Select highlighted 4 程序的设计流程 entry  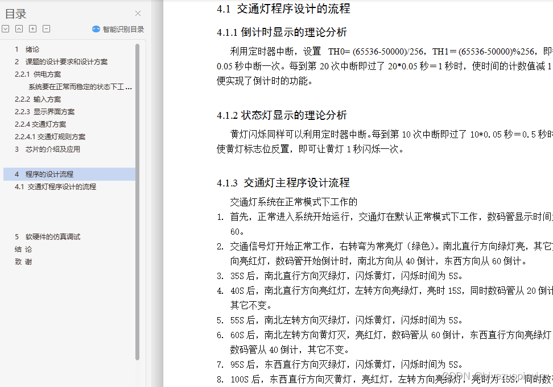(x=69, y=174)
